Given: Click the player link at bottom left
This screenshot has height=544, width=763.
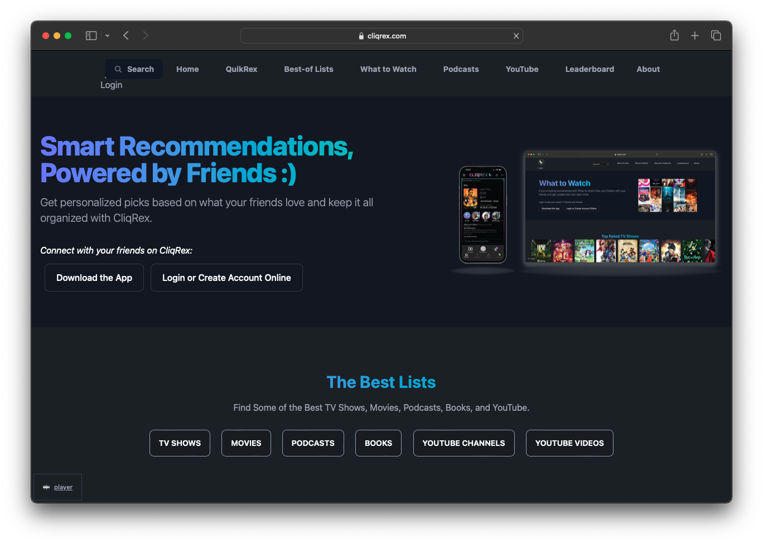Looking at the screenshot, I should pyautogui.click(x=63, y=487).
